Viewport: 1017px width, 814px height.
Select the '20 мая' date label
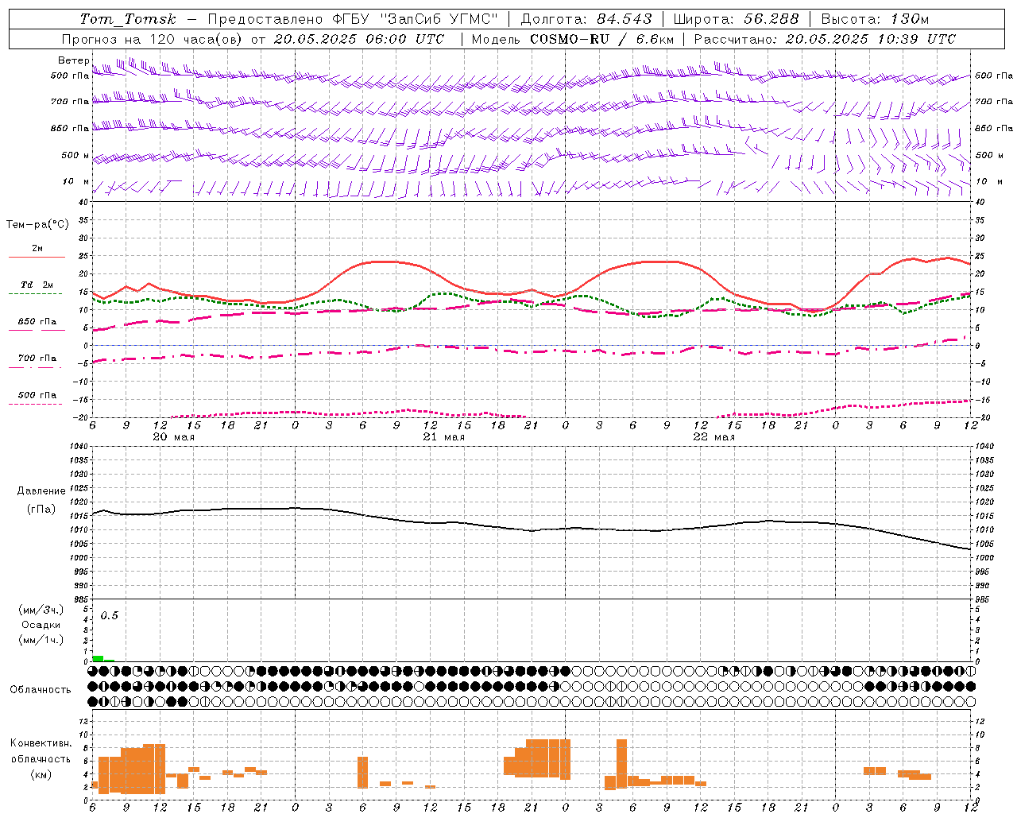pyautogui.click(x=173, y=436)
